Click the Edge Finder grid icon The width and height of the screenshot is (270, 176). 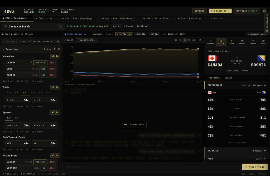[x=22, y=34]
